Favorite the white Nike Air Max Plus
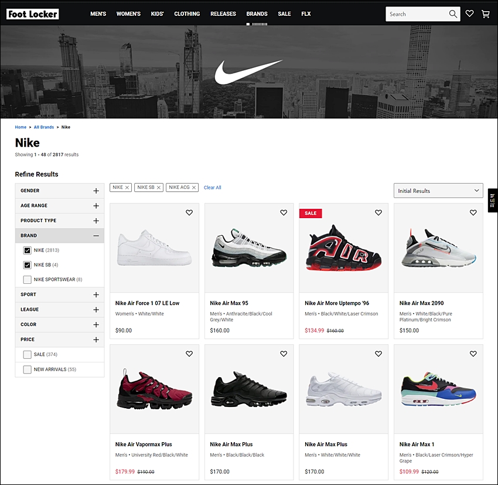 378,354
